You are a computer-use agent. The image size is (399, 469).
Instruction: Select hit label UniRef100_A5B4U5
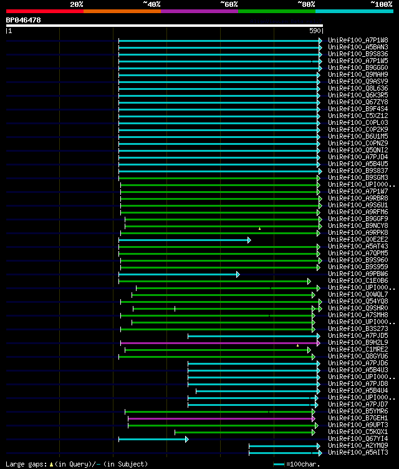coord(358,164)
